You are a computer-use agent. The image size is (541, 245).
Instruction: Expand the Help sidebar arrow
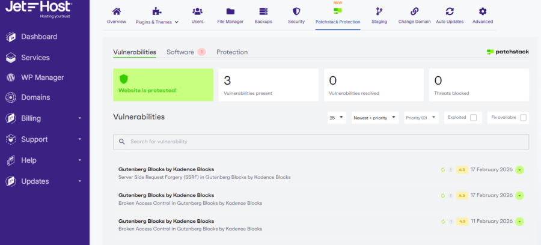80,160
